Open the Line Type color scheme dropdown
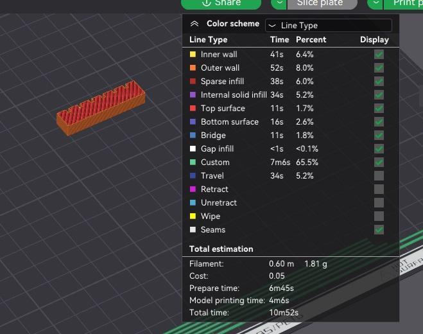 point(328,26)
